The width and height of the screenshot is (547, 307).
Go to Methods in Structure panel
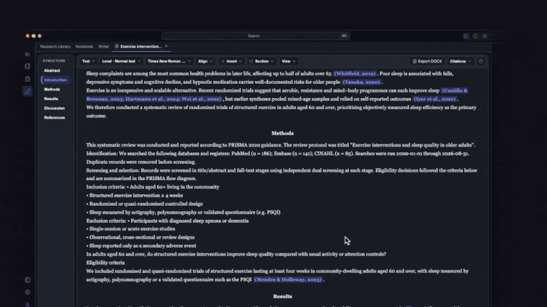(x=52, y=89)
